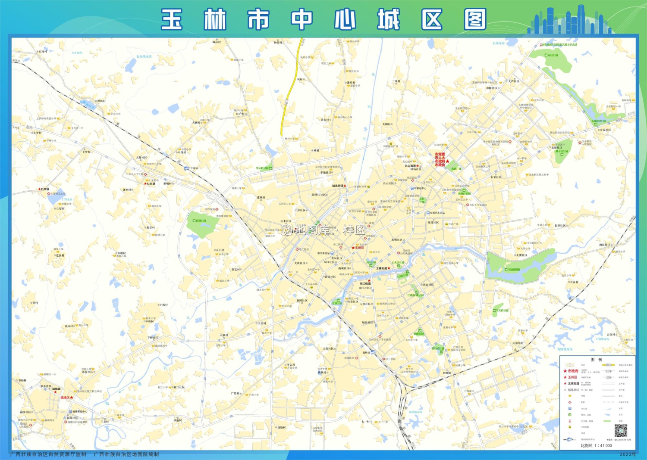Click the QR code inside the legend panel
The image size is (647, 460).
[x=621, y=430]
